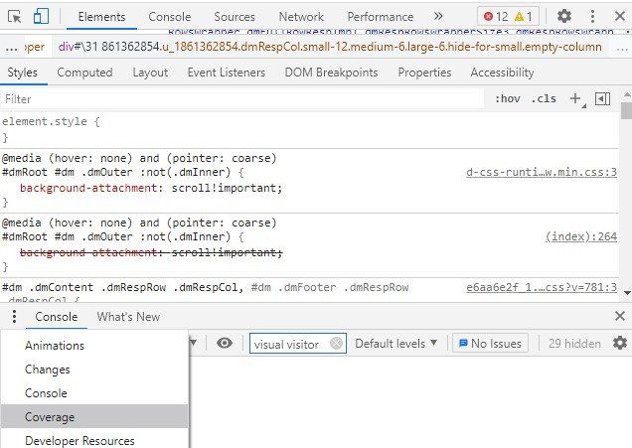Select the drawer Console tab
The image size is (632, 448).
pyautogui.click(x=56, y=317)
